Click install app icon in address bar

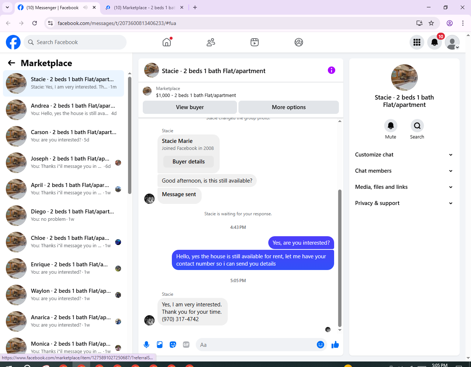click(419, 23)
